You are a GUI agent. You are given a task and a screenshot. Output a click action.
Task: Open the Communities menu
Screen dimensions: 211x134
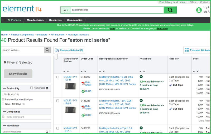coord(75,20)
